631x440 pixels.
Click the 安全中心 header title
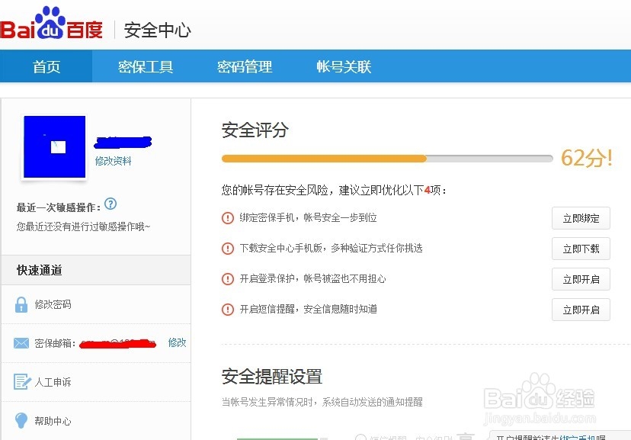click(x=157, y=31)
